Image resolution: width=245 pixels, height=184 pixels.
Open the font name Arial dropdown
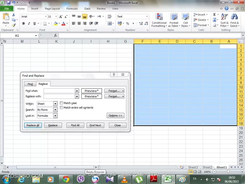point(46,16)
